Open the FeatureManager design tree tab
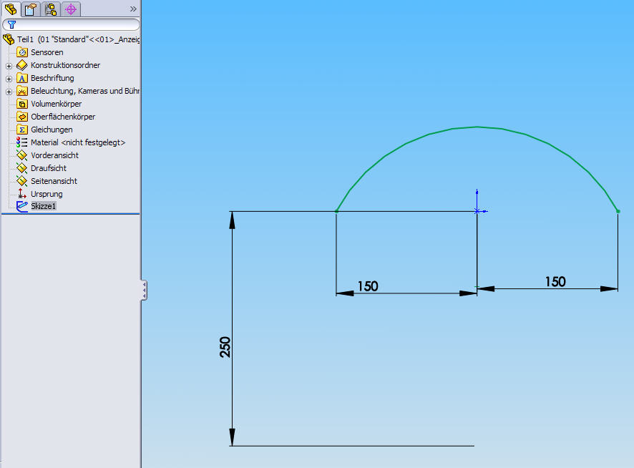The height and width of the screenshot is (468, 634). tap(11, 9)
